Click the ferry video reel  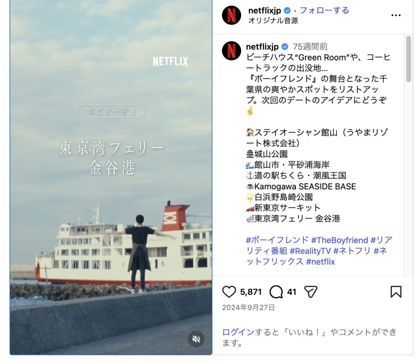point(111,177)
